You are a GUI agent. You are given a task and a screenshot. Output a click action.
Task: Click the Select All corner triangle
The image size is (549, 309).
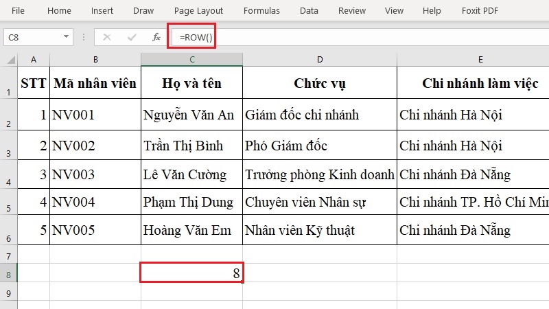[x=11, y=60]
